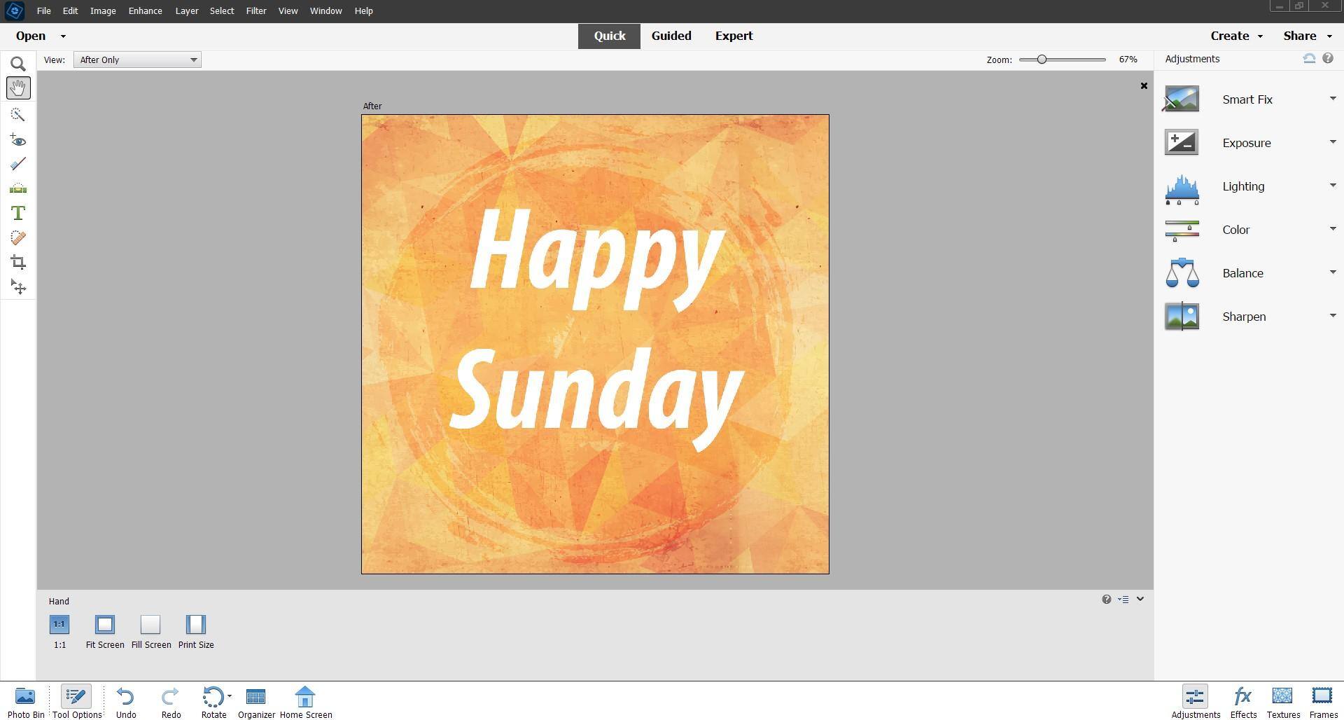Toggle the Photo Bin panel
Screen dimensions: 1344x720
pyautogui.click(x=26, y=702)
